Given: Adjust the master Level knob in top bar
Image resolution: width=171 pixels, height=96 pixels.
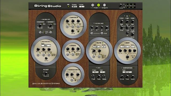Looking at the screenshot, I should tap(121, 5).
